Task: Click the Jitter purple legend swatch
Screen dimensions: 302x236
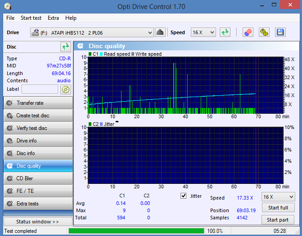Action: point(101,124)
